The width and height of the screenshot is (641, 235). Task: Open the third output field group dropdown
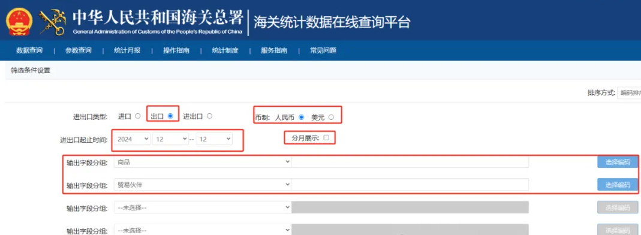pos(202,207)
